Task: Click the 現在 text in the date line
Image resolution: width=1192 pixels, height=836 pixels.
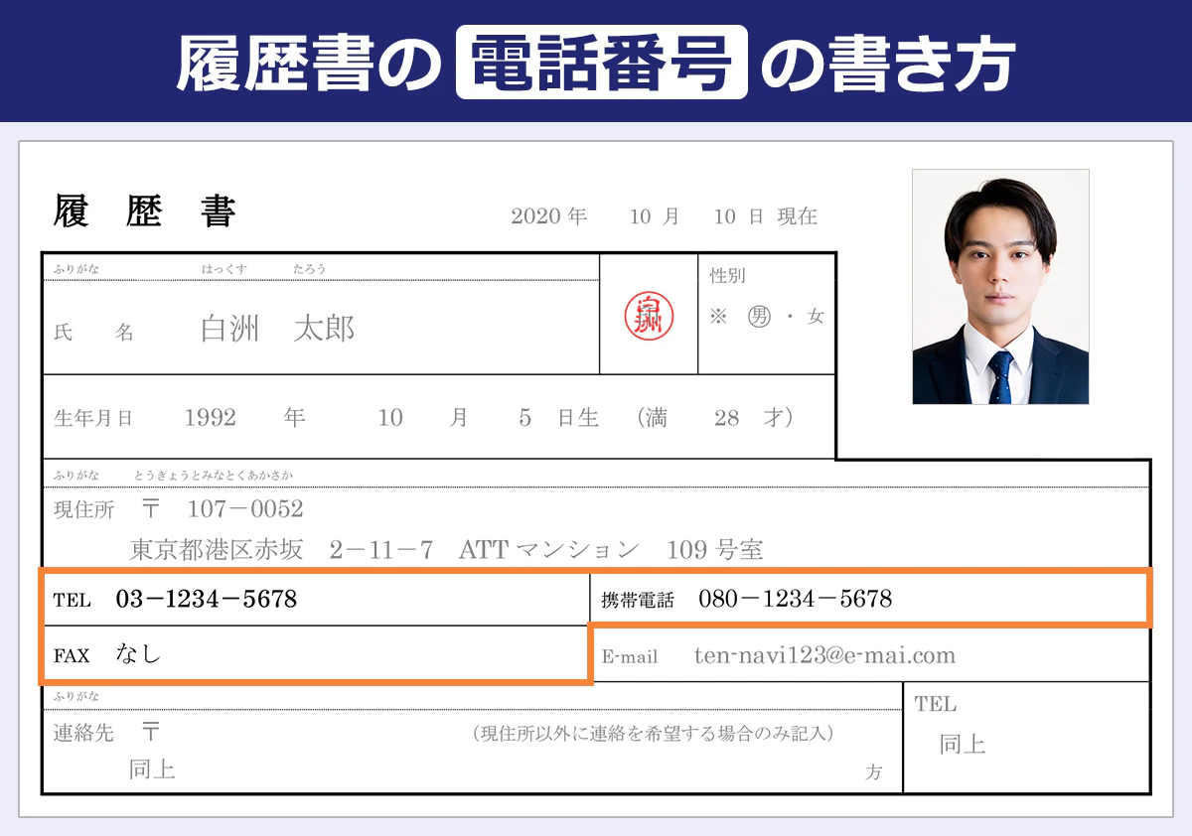Action: pyautogui.click(x=797, y=216)
